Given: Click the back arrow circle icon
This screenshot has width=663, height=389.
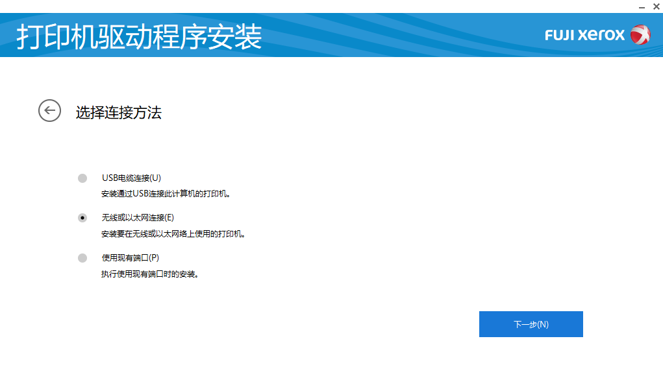Looking at the screenshot, I should 49,111.
